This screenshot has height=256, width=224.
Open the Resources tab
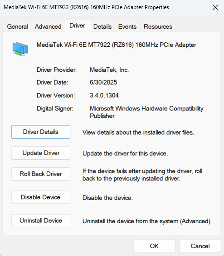pos(158,26)
